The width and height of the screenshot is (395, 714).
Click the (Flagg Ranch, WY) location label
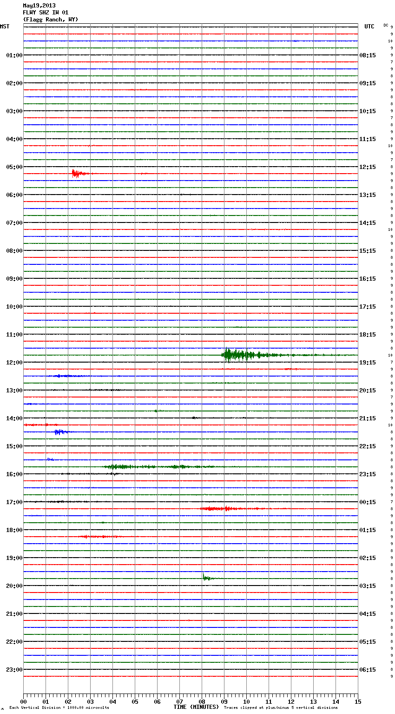[51, 20]
